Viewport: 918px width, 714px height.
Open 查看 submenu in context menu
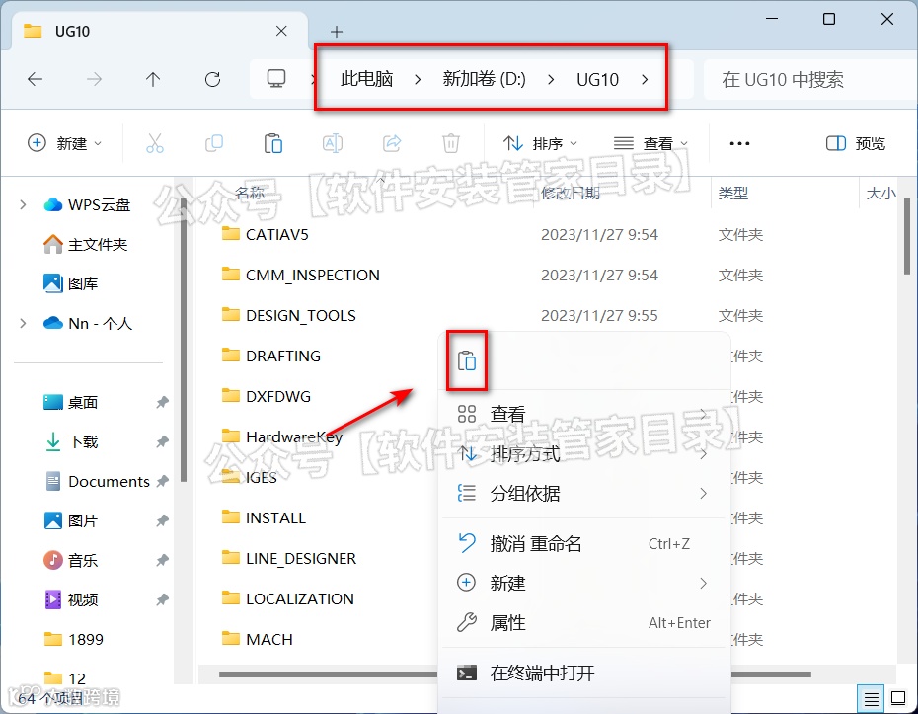tap(583, 414)
